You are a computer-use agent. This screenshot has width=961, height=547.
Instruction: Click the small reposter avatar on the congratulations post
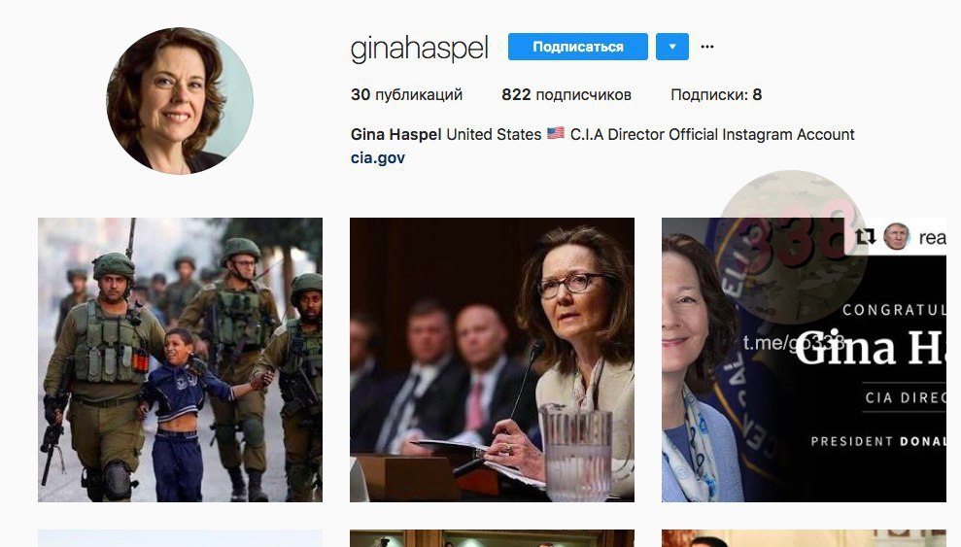pyautogui.click(x=897, y=236)
